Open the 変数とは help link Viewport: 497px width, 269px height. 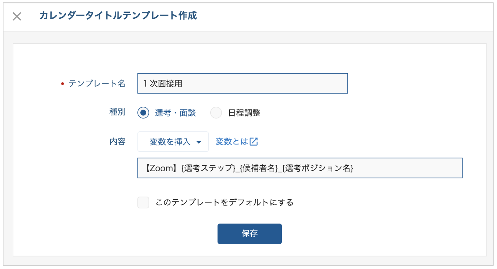237,142
